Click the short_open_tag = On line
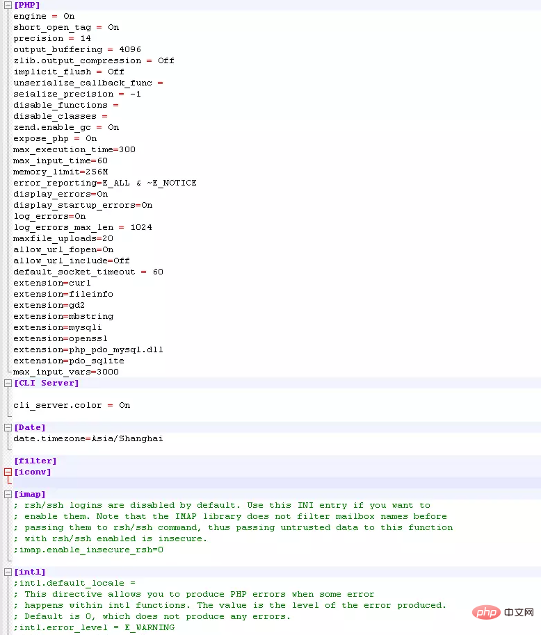This screenshot has height=635, width=541. pyautogui.click(x=66, y=28)
